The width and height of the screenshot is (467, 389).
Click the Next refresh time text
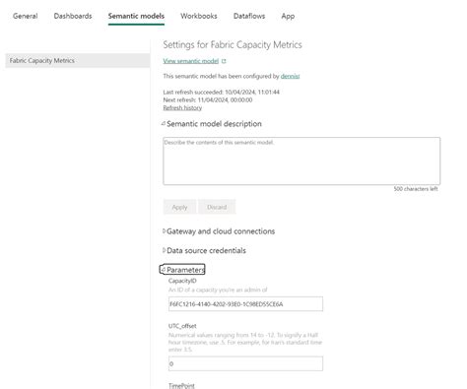click(x=208, y=100)
